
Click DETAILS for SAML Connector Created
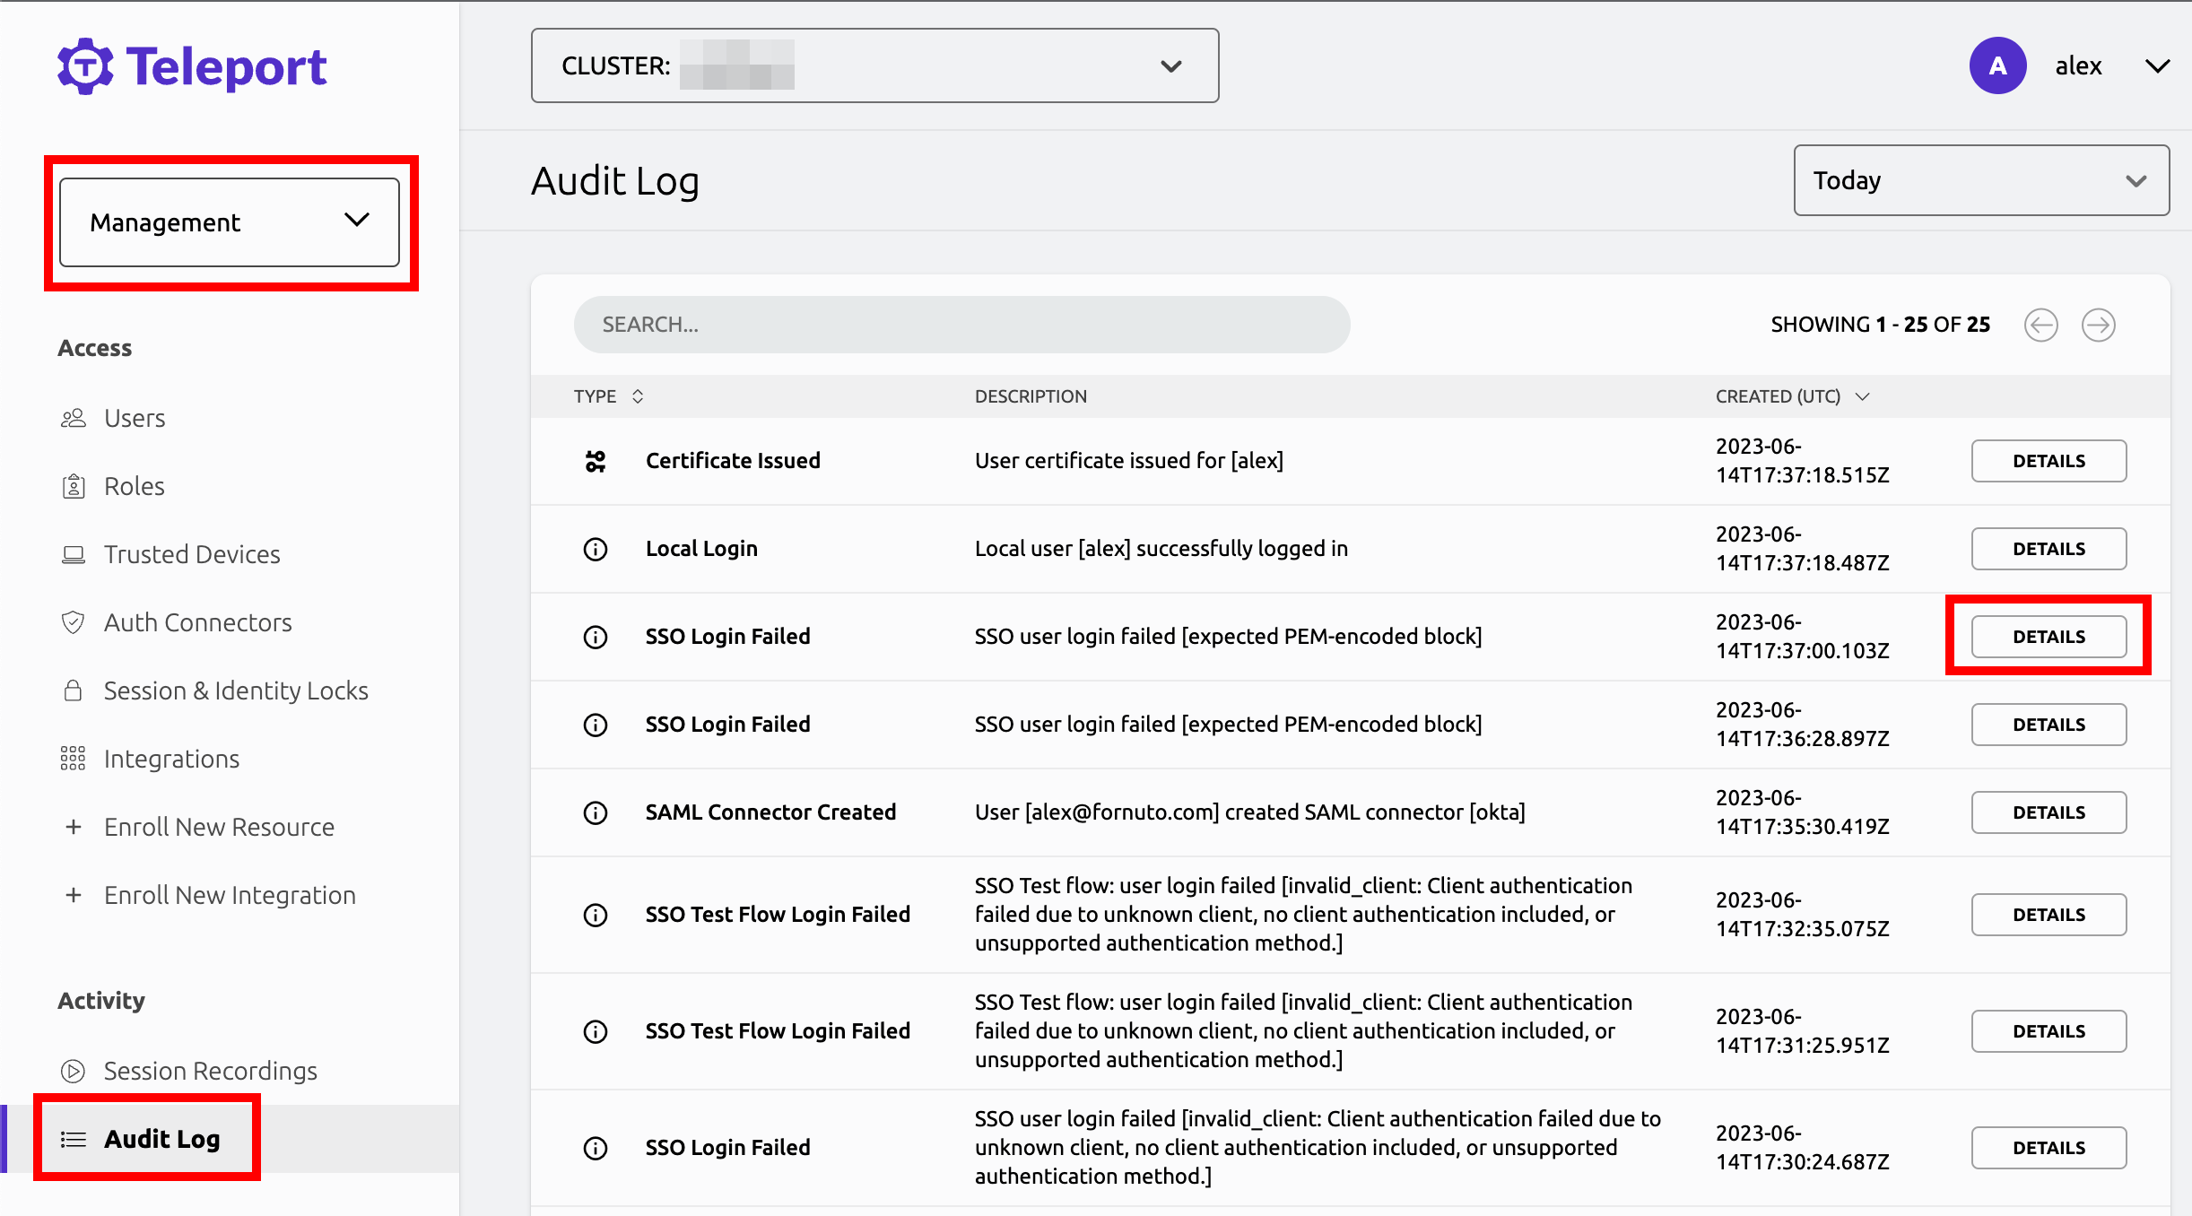pos(2048,812)
